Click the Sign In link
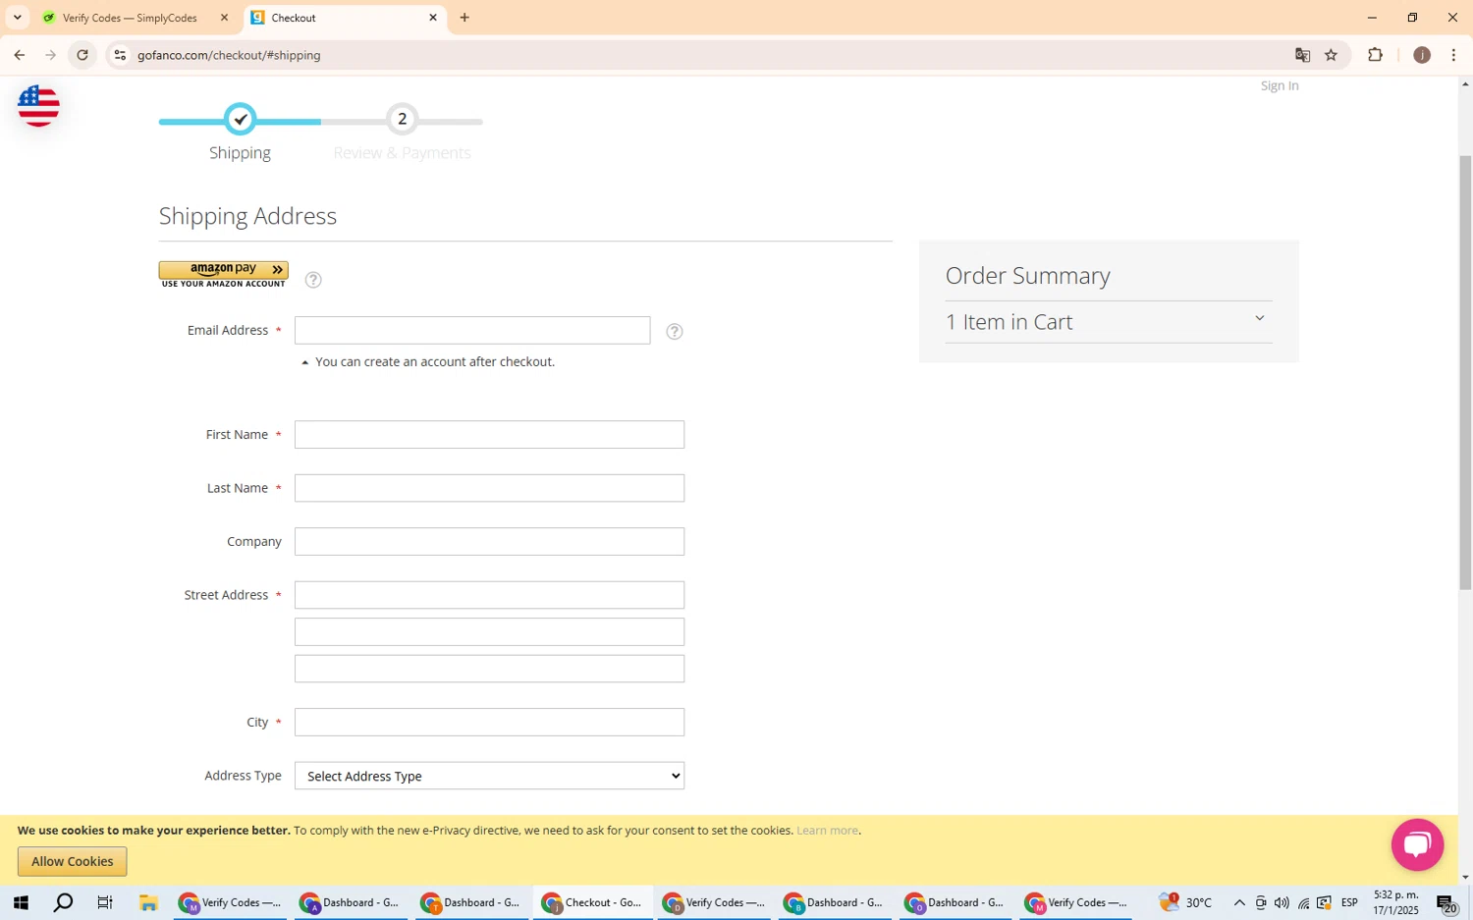This screenshot has width=1473, height=920. (x=1280, y=85)
